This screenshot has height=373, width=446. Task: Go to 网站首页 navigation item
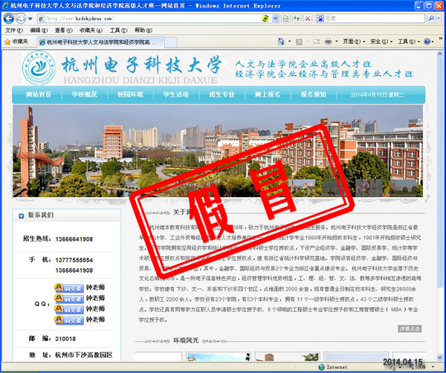39,94
